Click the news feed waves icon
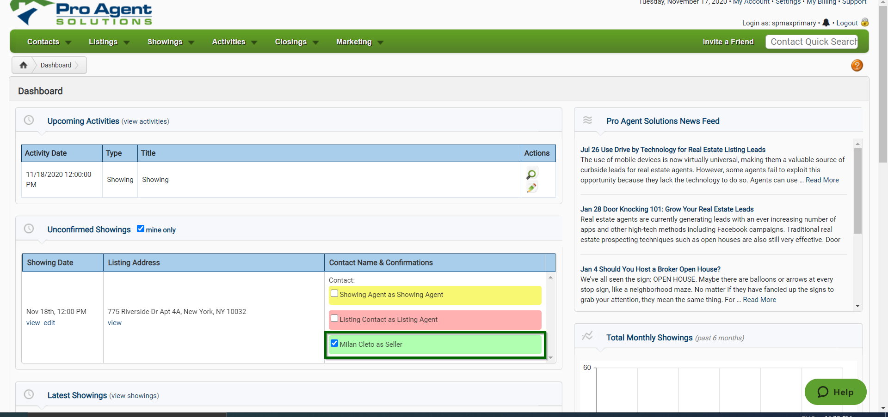The image size is (888, 417). pyautogui.click(x=587, y=120)
